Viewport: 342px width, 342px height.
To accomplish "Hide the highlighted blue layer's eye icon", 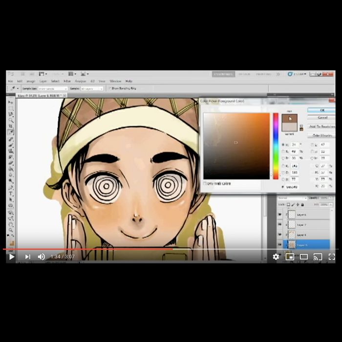I will tap(280, 245).
